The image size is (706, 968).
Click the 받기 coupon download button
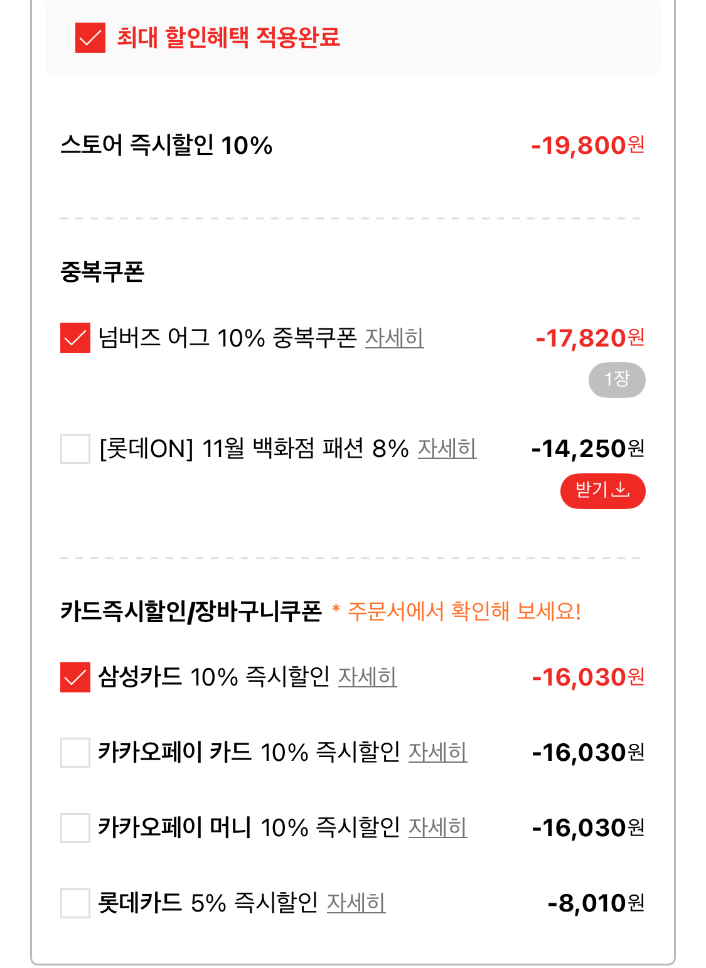click(602, 490)
